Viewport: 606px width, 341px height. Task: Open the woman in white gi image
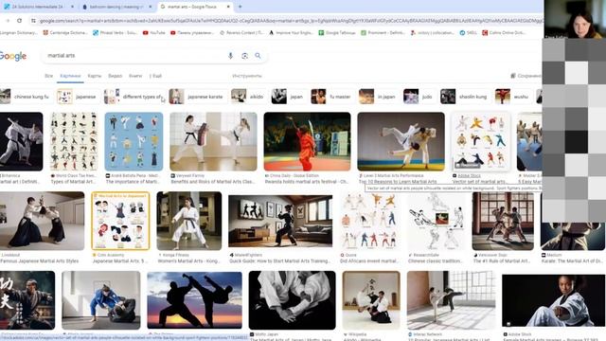(189, 221)
